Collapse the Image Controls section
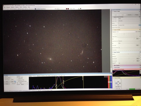Image resolution: width=141 pixels, height=106 pixels. coord(113,52)
